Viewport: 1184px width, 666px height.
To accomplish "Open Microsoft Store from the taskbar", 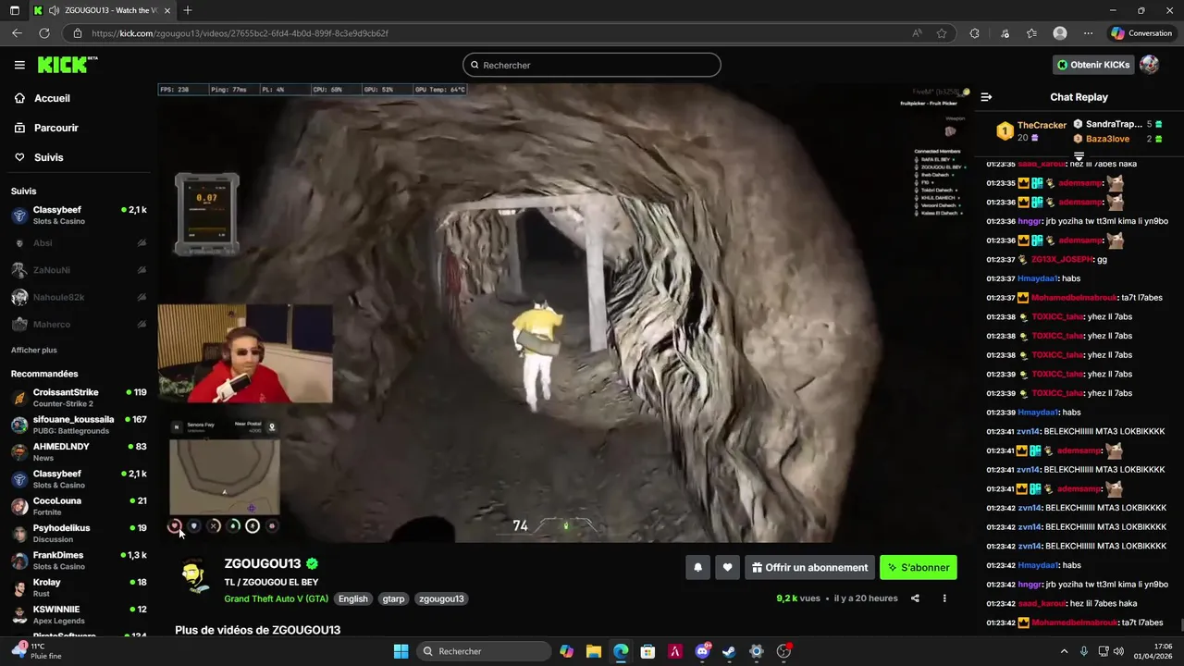I will [647, 651].
